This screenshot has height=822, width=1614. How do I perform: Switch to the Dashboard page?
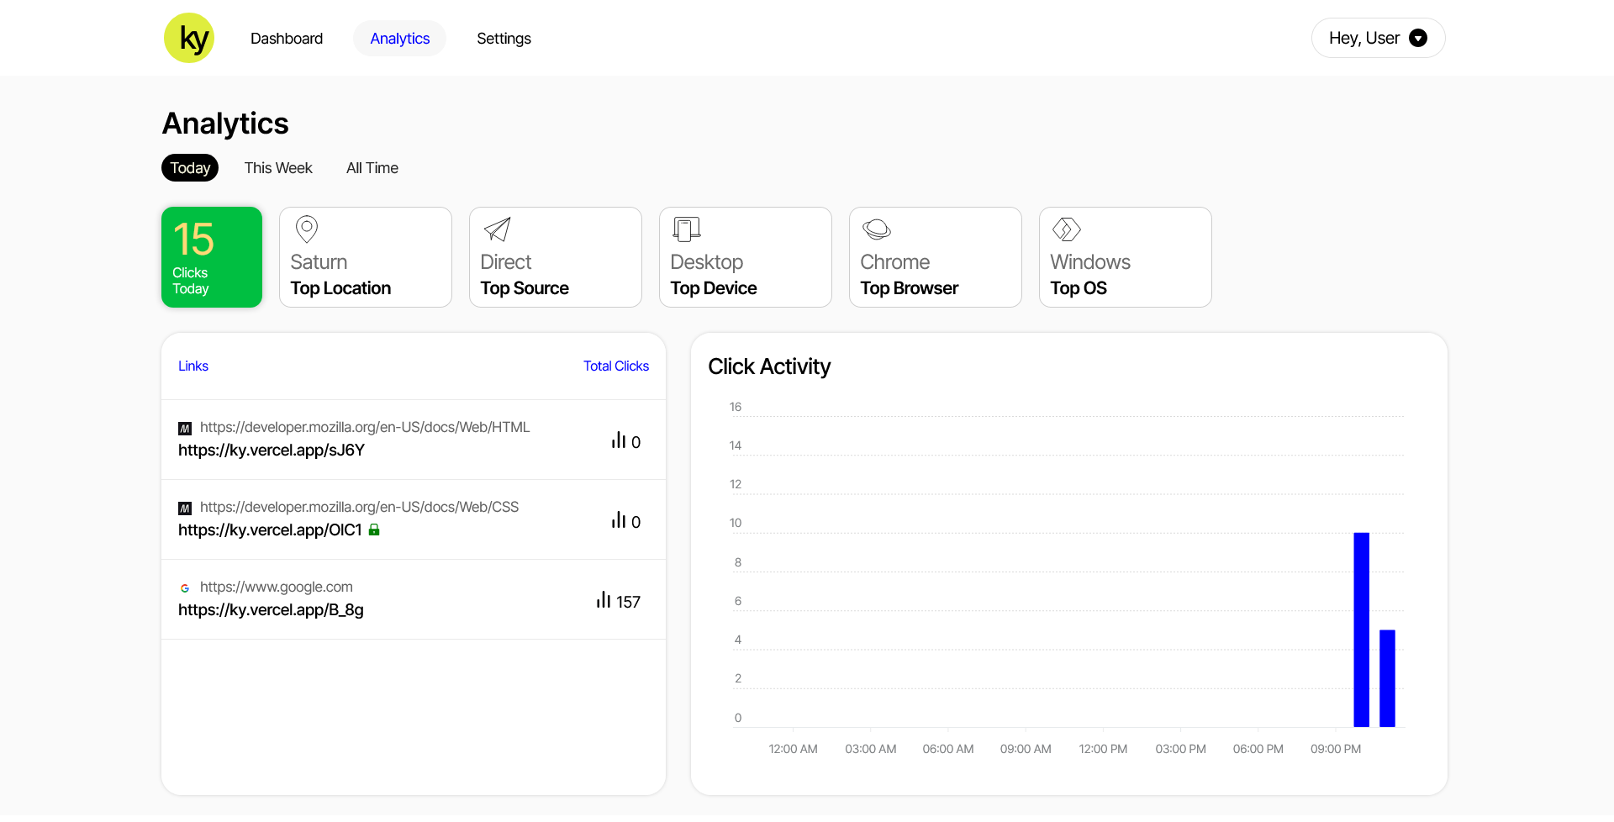tap(286, 38)
